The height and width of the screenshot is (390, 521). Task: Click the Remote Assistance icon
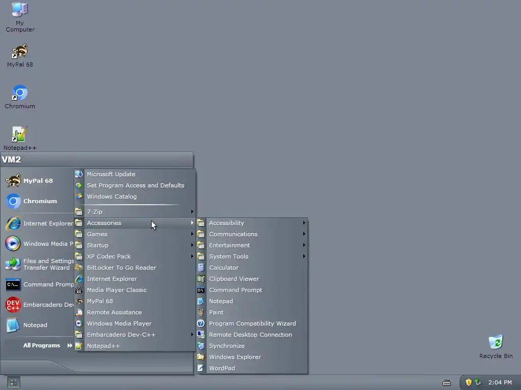pyautogui.click(x=79, y=312)
